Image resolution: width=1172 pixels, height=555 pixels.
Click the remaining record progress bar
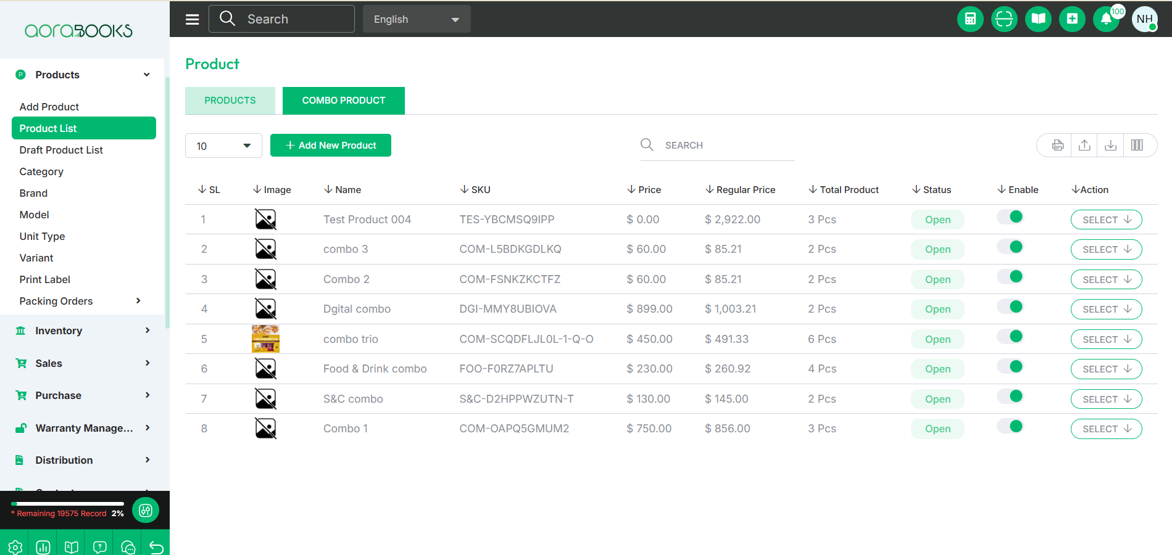[x=67, y=504]
